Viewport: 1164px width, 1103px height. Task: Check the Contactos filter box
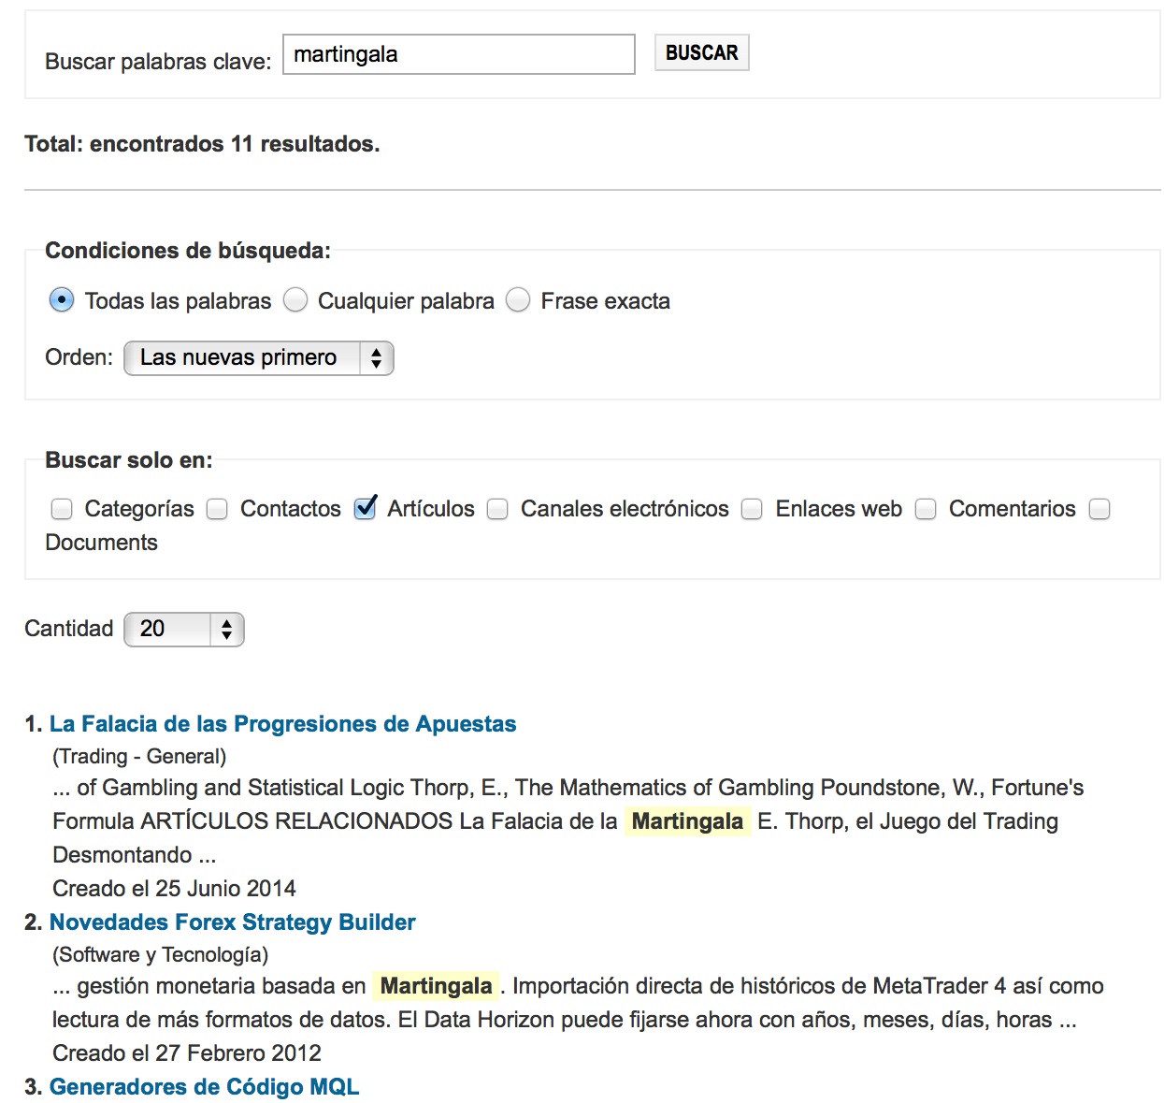pos(217,509)
